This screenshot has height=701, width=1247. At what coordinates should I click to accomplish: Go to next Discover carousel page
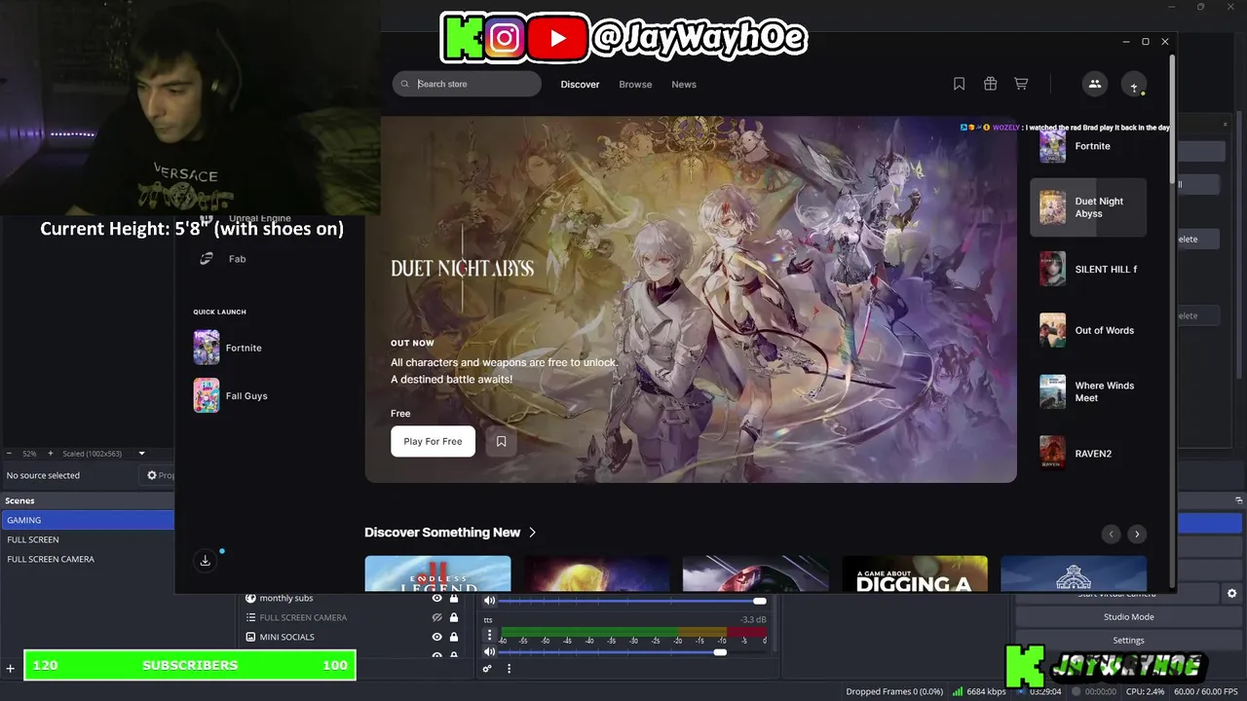(x=1136, y=534)
